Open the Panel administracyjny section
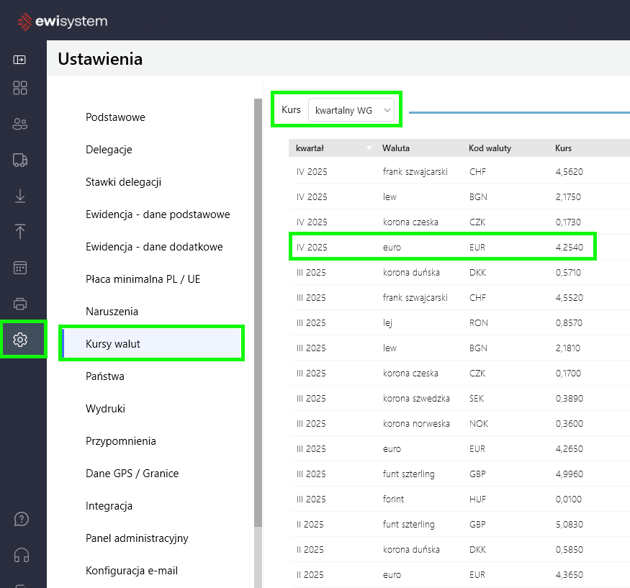 [137, 538]
